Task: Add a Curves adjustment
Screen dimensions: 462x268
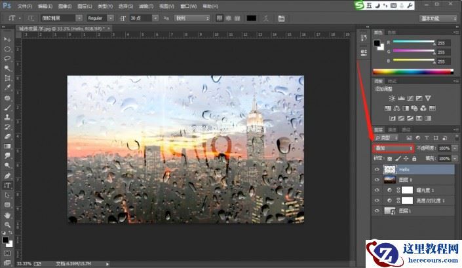Action: 410,98
